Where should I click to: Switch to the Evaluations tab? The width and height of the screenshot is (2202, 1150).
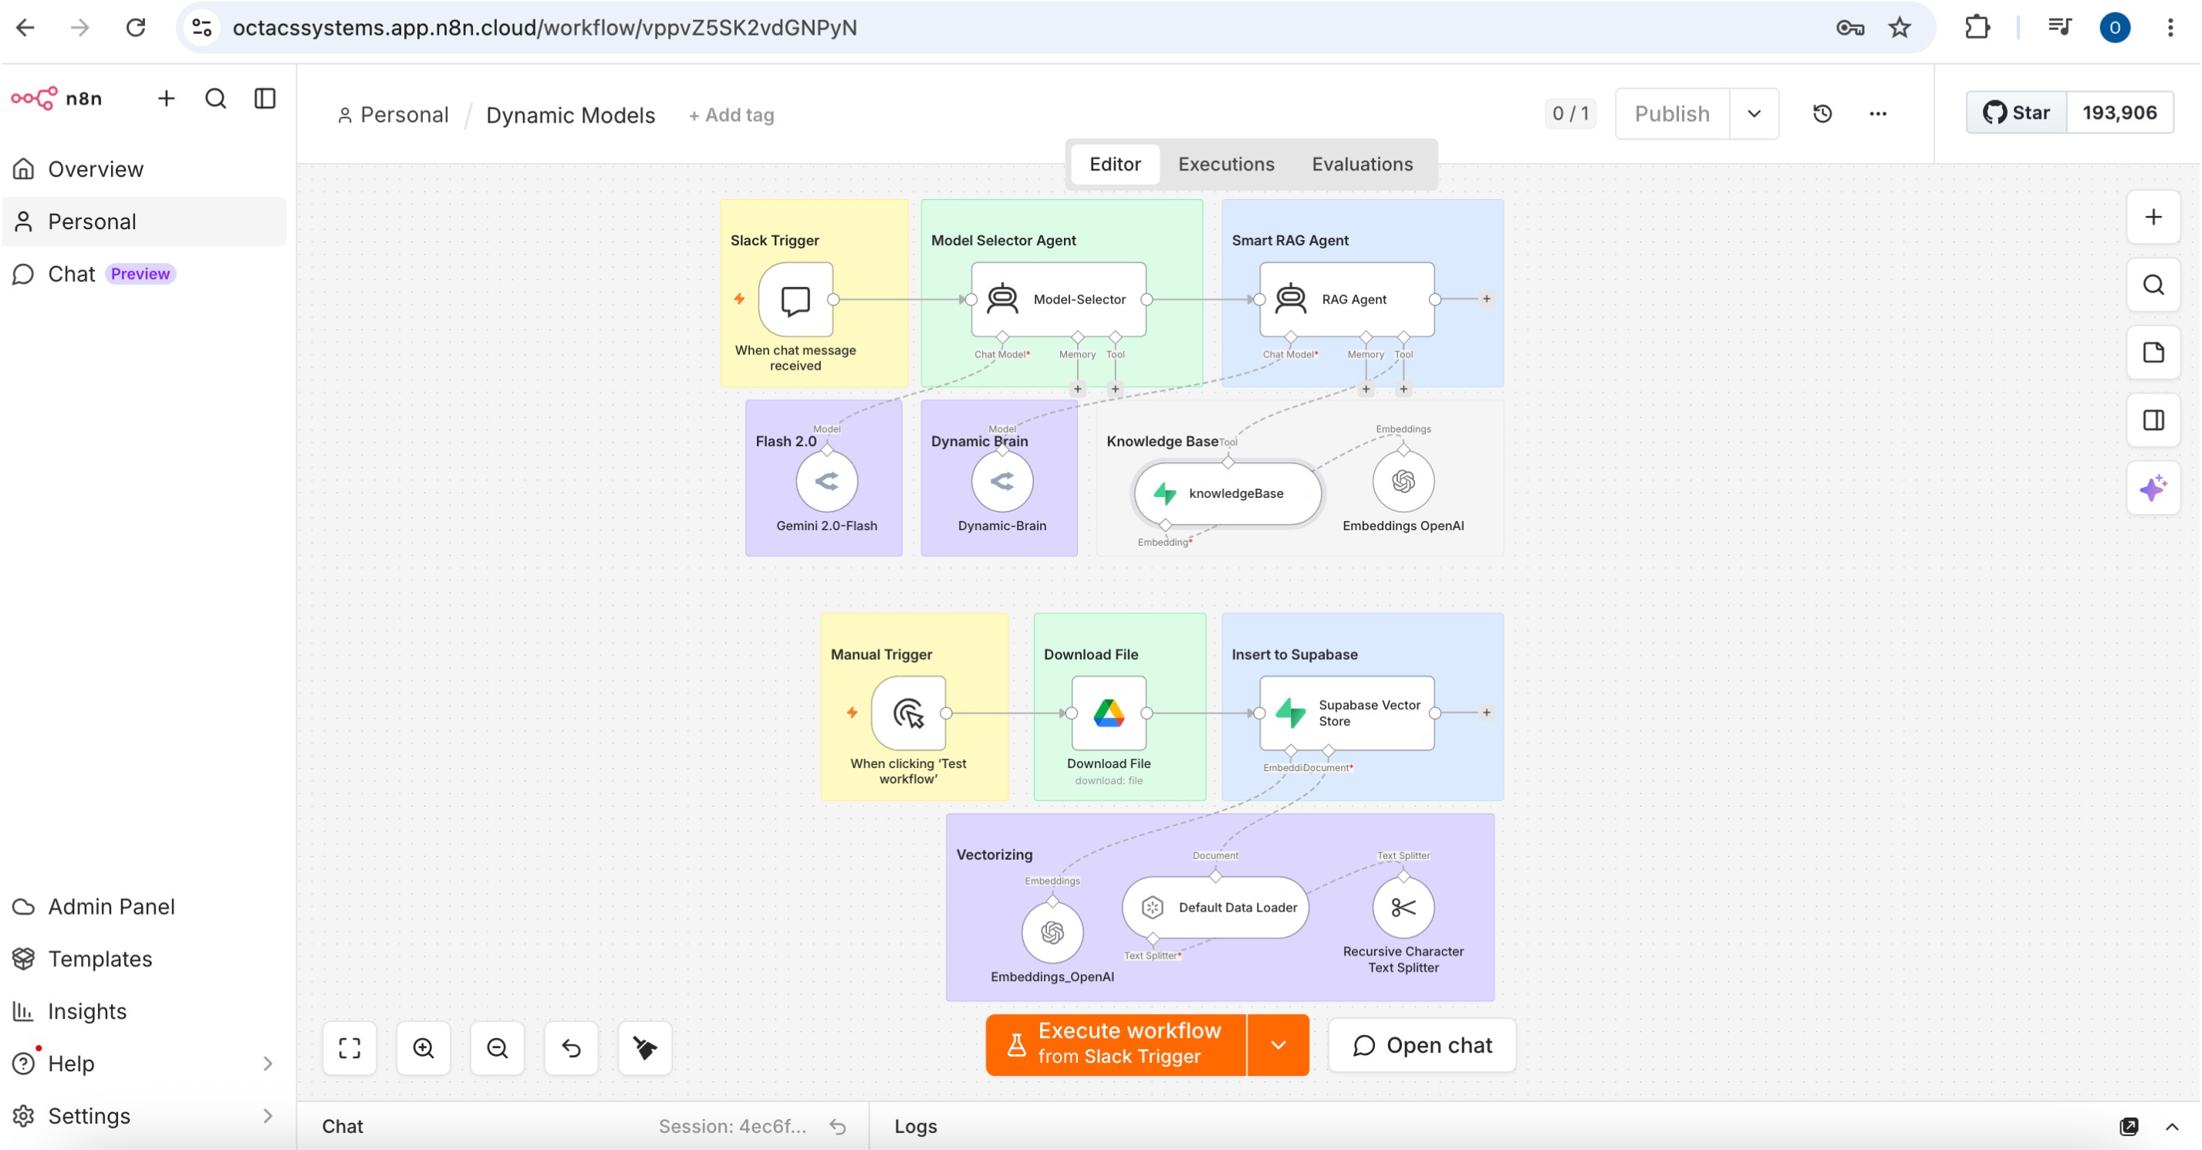[x=1362, y=164]
